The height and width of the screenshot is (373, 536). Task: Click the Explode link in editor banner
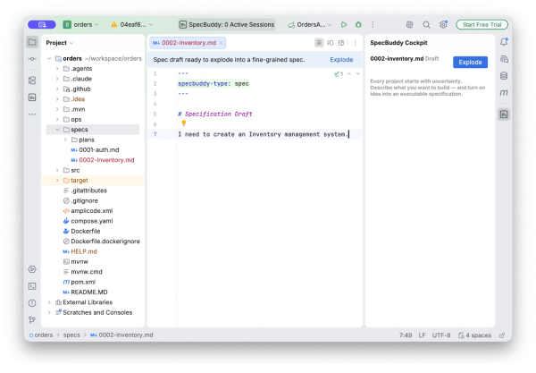tap(341, 60)
